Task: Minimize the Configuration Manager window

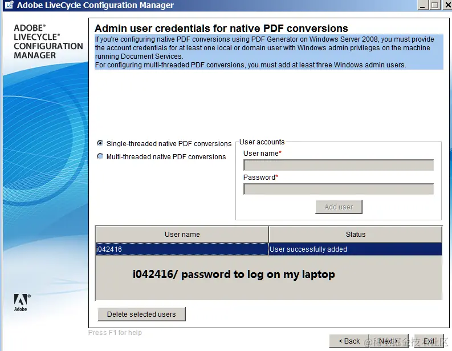Action: pyautogui.click(x=422, y=5)
